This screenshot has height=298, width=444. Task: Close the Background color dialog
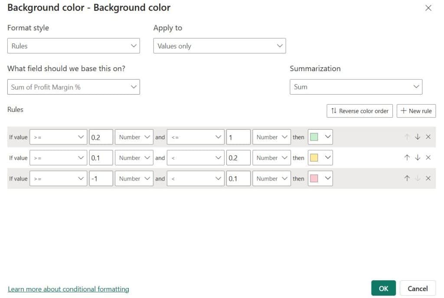pyautogui.click(x=428, y=8)
